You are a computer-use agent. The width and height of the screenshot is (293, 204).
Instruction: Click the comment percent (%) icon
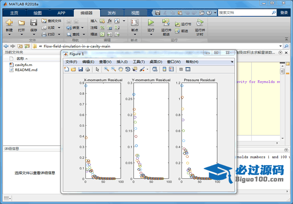coord(102,27)
